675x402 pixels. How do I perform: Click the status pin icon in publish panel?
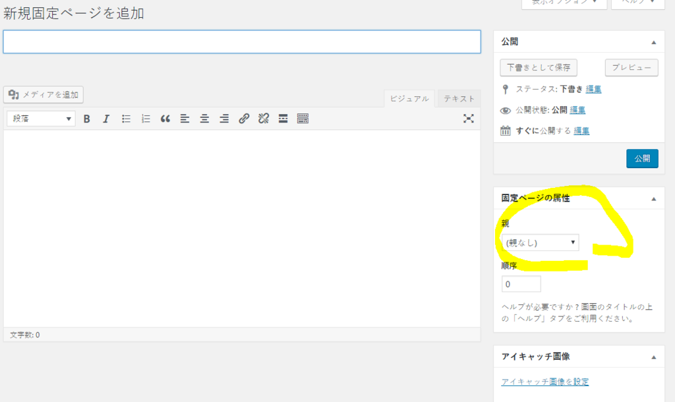506,89
